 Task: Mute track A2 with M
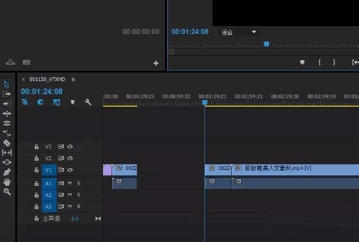coord(70,195)
